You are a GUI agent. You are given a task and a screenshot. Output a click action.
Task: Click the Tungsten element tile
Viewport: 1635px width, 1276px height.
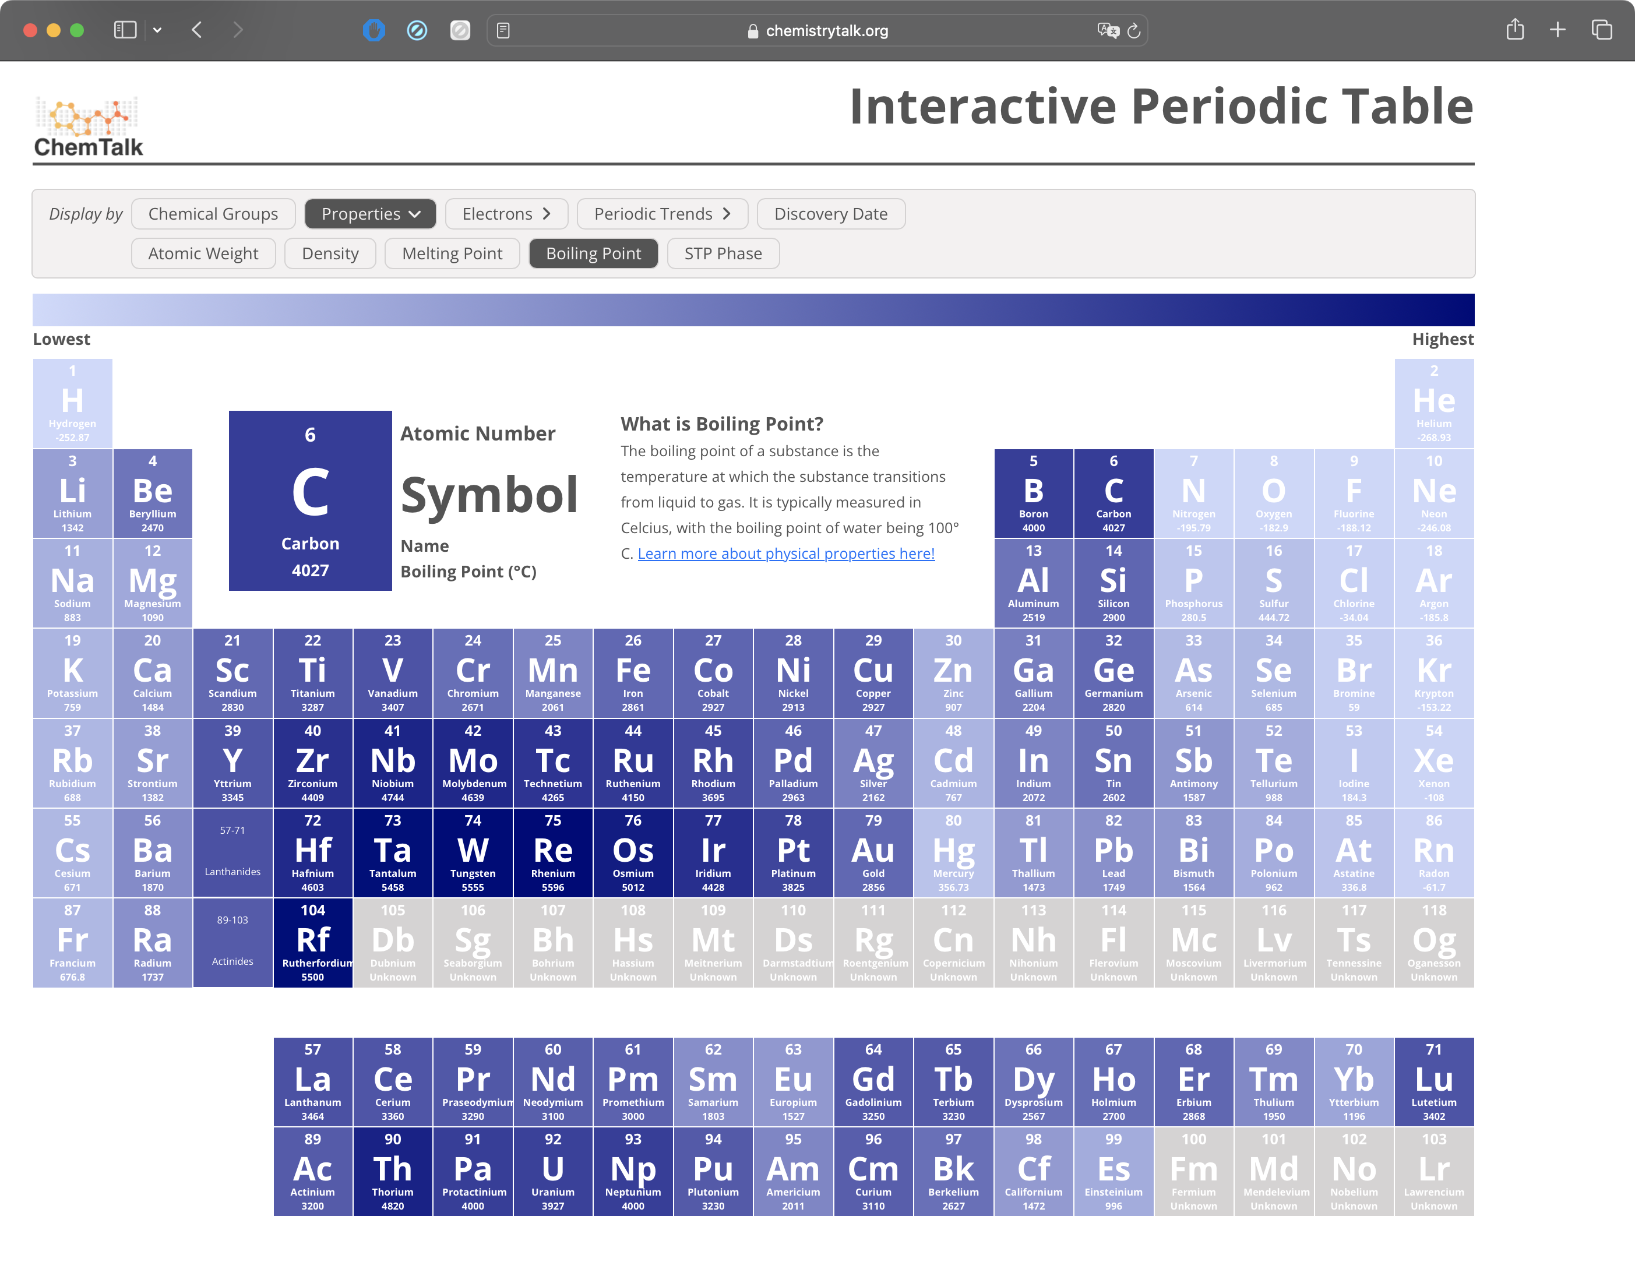[473, 852]
